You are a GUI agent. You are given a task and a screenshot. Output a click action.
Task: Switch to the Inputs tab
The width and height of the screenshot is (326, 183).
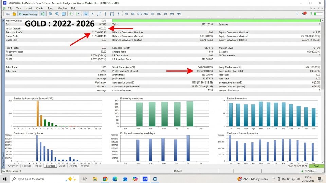[38, 166]
